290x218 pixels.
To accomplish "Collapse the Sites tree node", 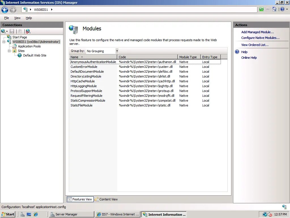I will coord(9,51).
